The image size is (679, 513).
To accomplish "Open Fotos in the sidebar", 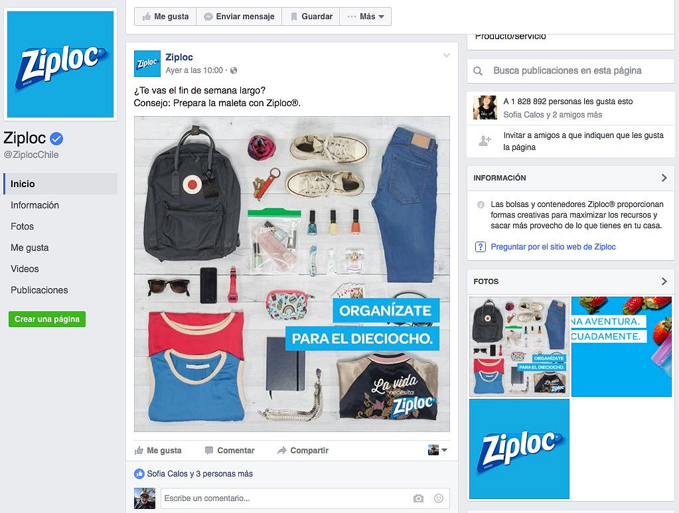I will click(x=22, y=226).
